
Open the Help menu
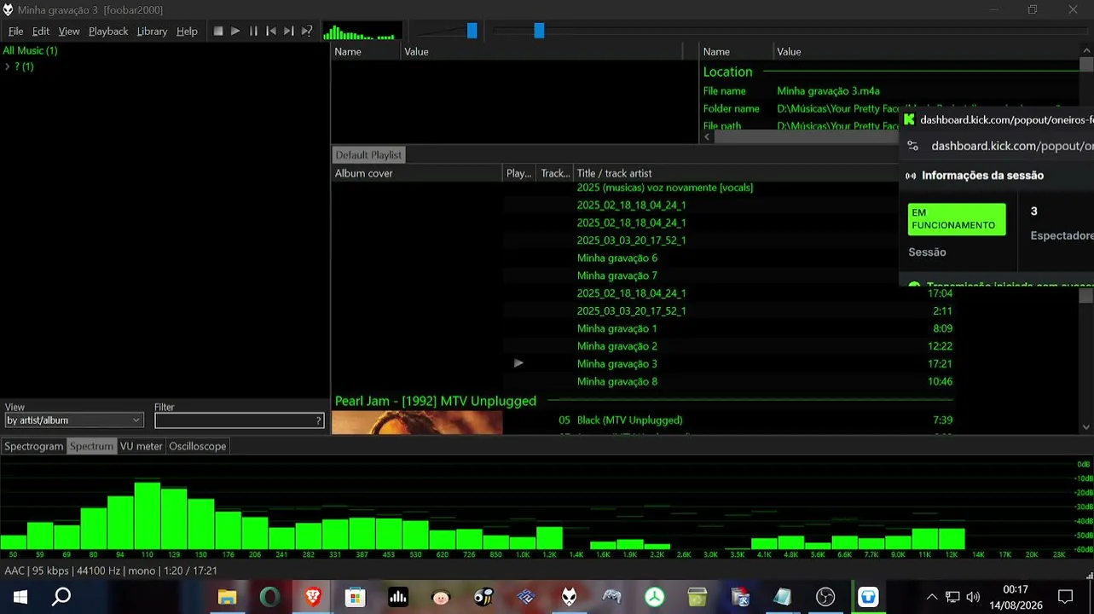click(187, 32)
